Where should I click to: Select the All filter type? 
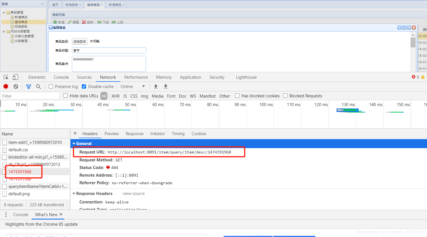(x=104, y=96)
